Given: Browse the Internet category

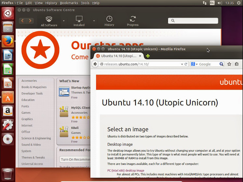Looking at the screenshot, I should 27,125.
